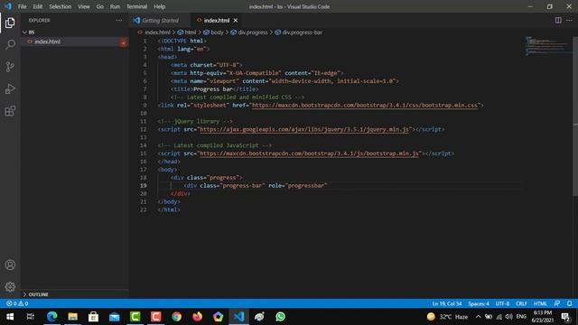
Task: Click the bootstrap.min.js script URL
Action: pyautogui.click(x=309, y=153)
